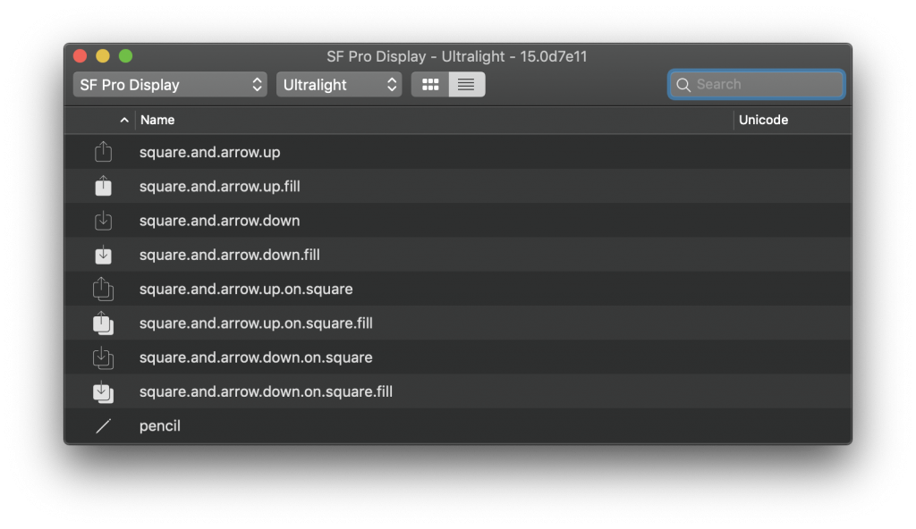Click the square.and.arrow.down.fill glyph icon
This screenshot has height=529, width=916.
[104, 255]
